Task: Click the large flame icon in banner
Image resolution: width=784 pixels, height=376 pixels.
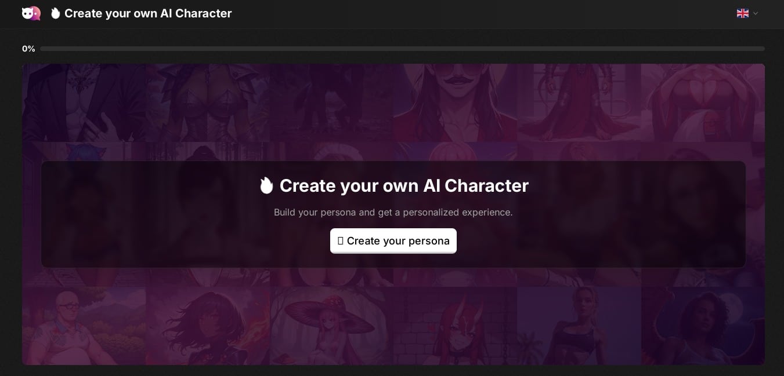Action: [266, 185]
